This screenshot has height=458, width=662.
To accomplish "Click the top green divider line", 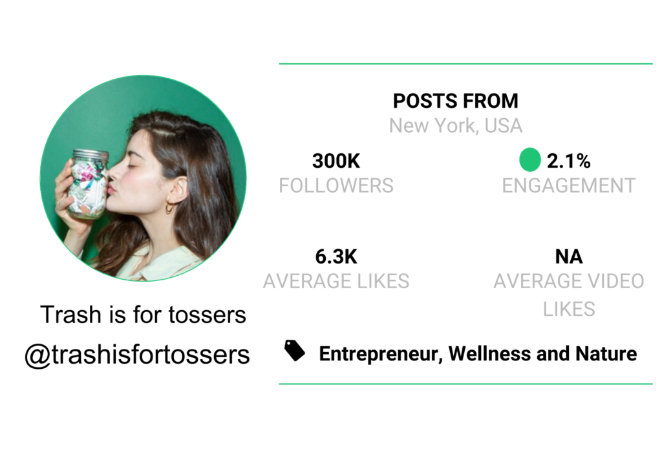I will [x=465, y=64].
